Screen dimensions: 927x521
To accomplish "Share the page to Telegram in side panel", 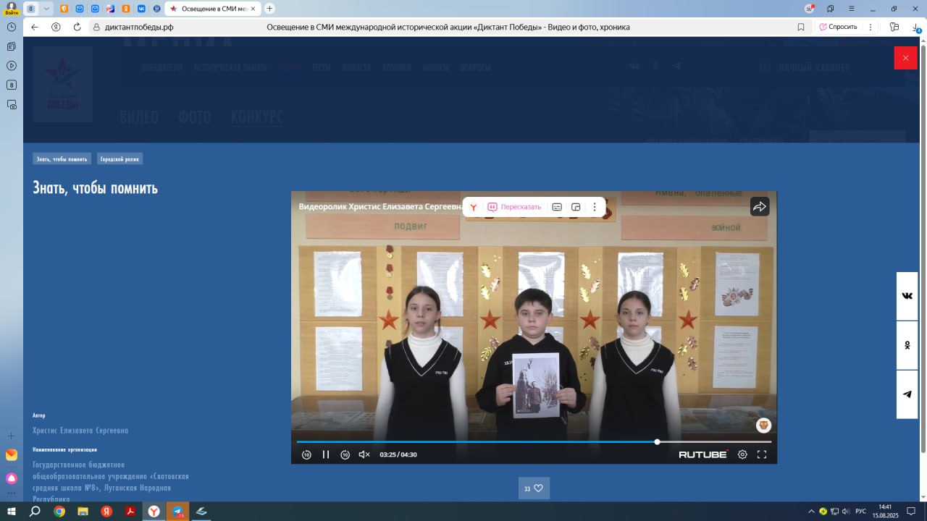I will point(907,394).
